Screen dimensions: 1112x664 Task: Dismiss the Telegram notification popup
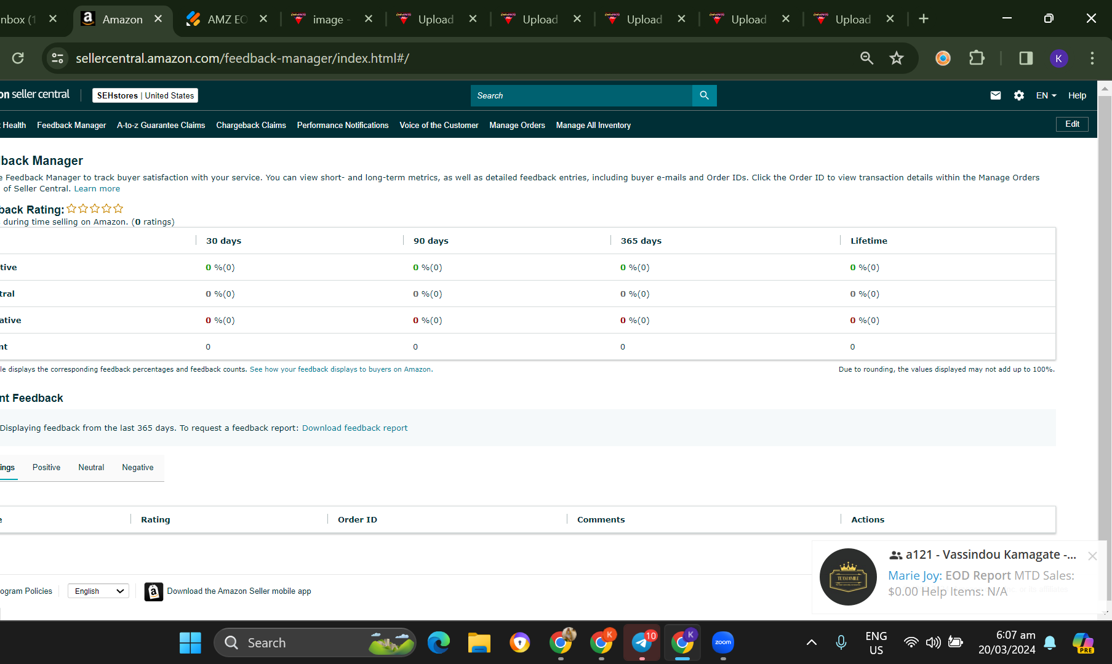[1092, 556]
